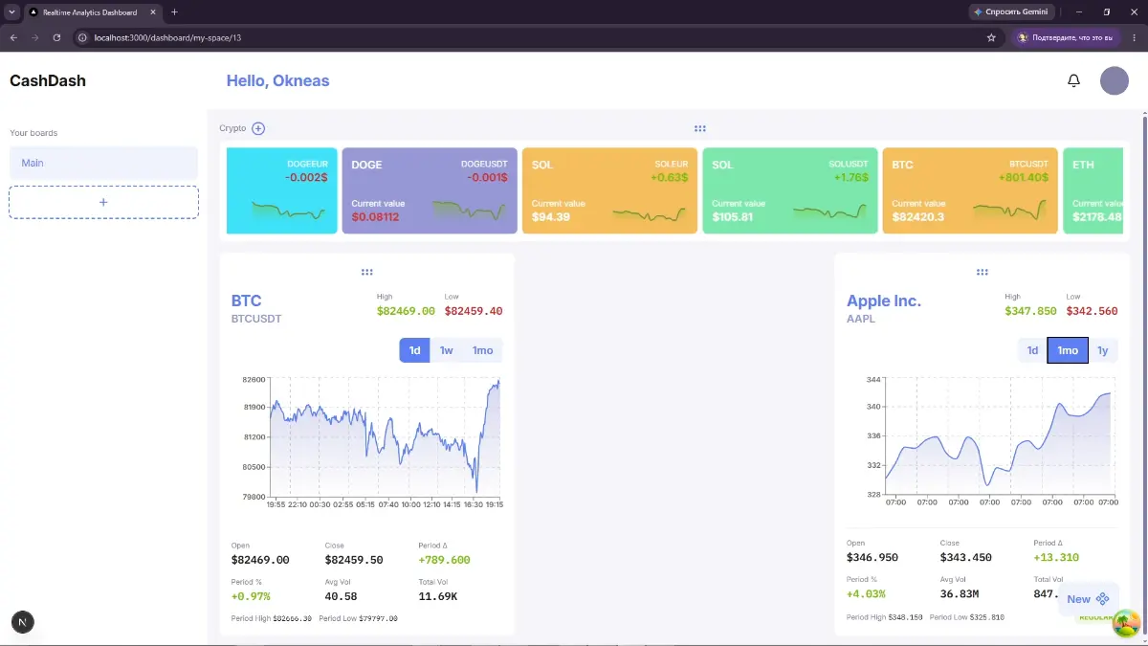Select the 1d range for BTC
1148x646 pixels.
[415, 350]
